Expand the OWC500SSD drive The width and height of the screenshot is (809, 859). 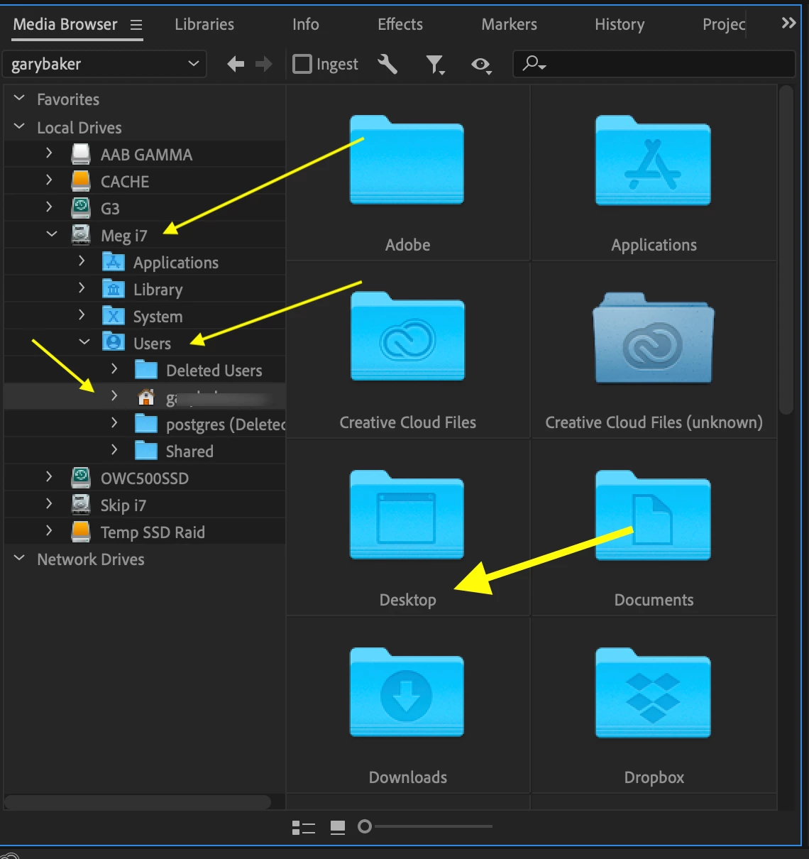(48, 476)
